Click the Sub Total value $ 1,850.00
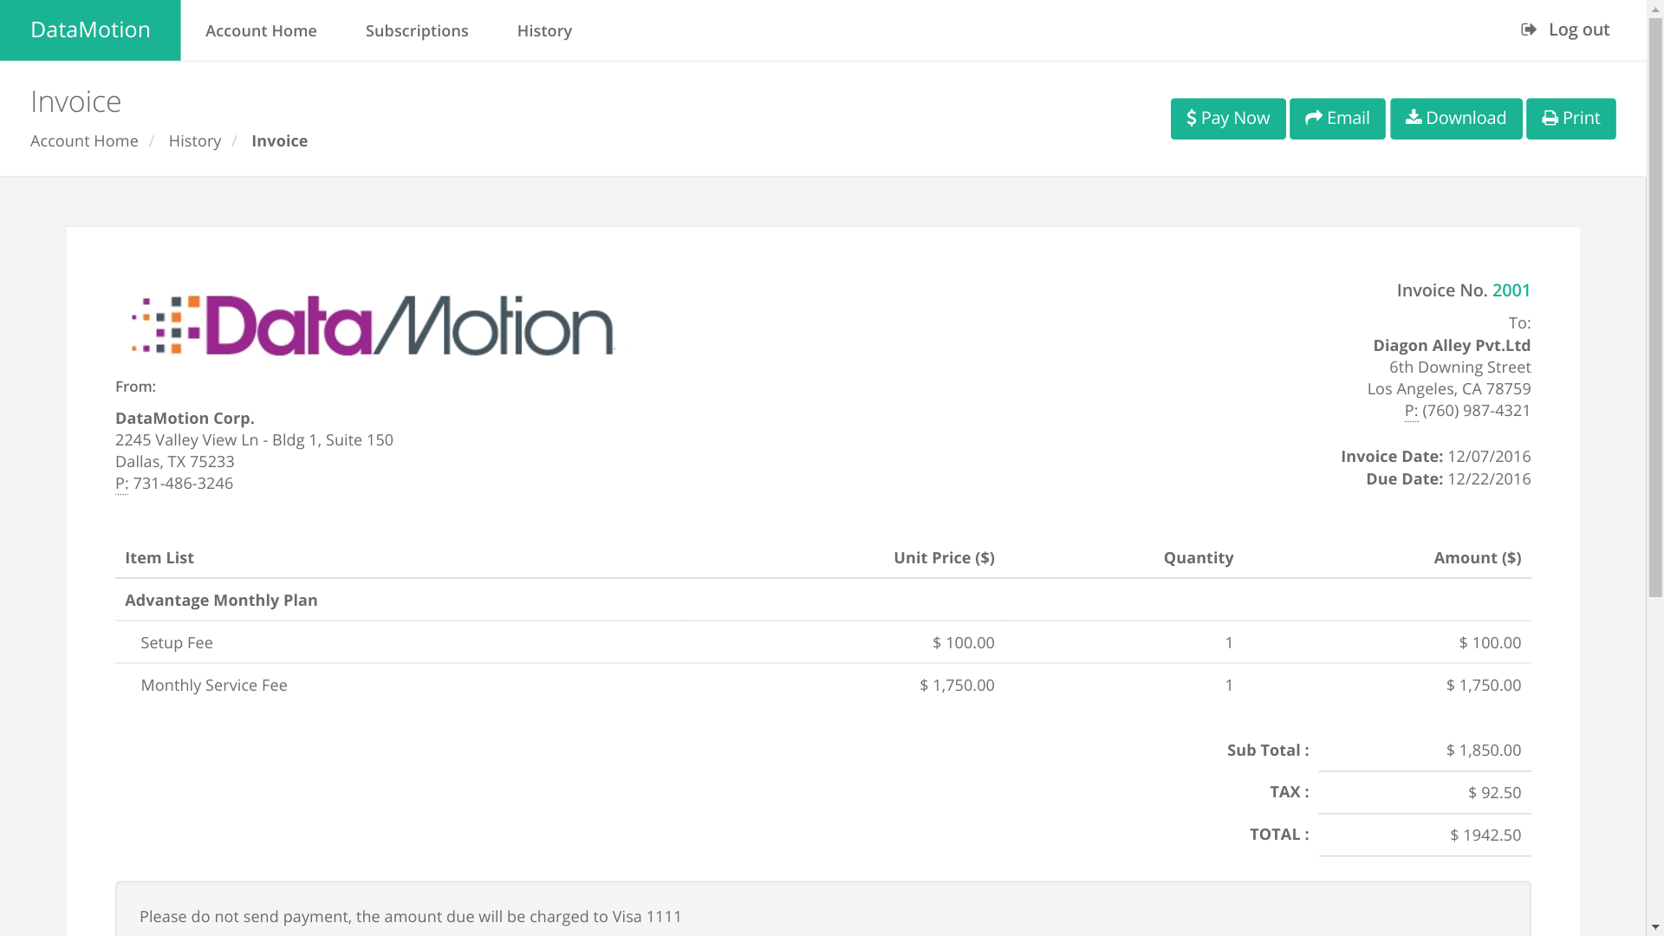The width and height of the screenshot is (1664, 936). tap(1484, 750)
